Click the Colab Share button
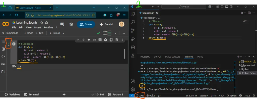Image resolution: width=257 pixels, height=99 pixels. (86, 24)
